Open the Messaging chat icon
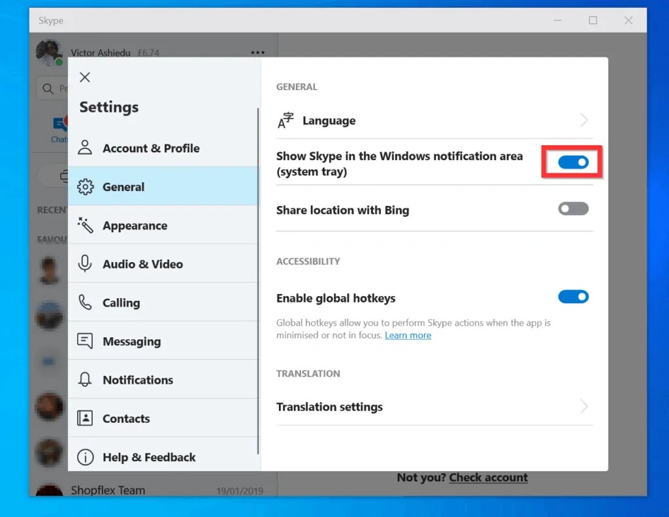 (x=85, y=341)
